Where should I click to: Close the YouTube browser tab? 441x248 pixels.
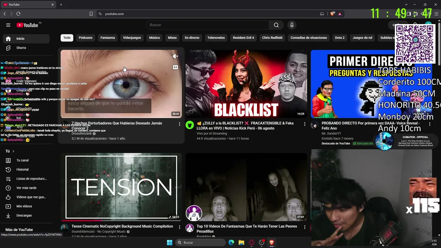(53, 4)
